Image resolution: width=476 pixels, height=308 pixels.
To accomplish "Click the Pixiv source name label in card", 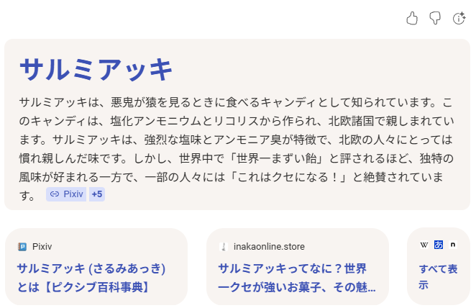I will pyautogui.click(x=42, y=246).
